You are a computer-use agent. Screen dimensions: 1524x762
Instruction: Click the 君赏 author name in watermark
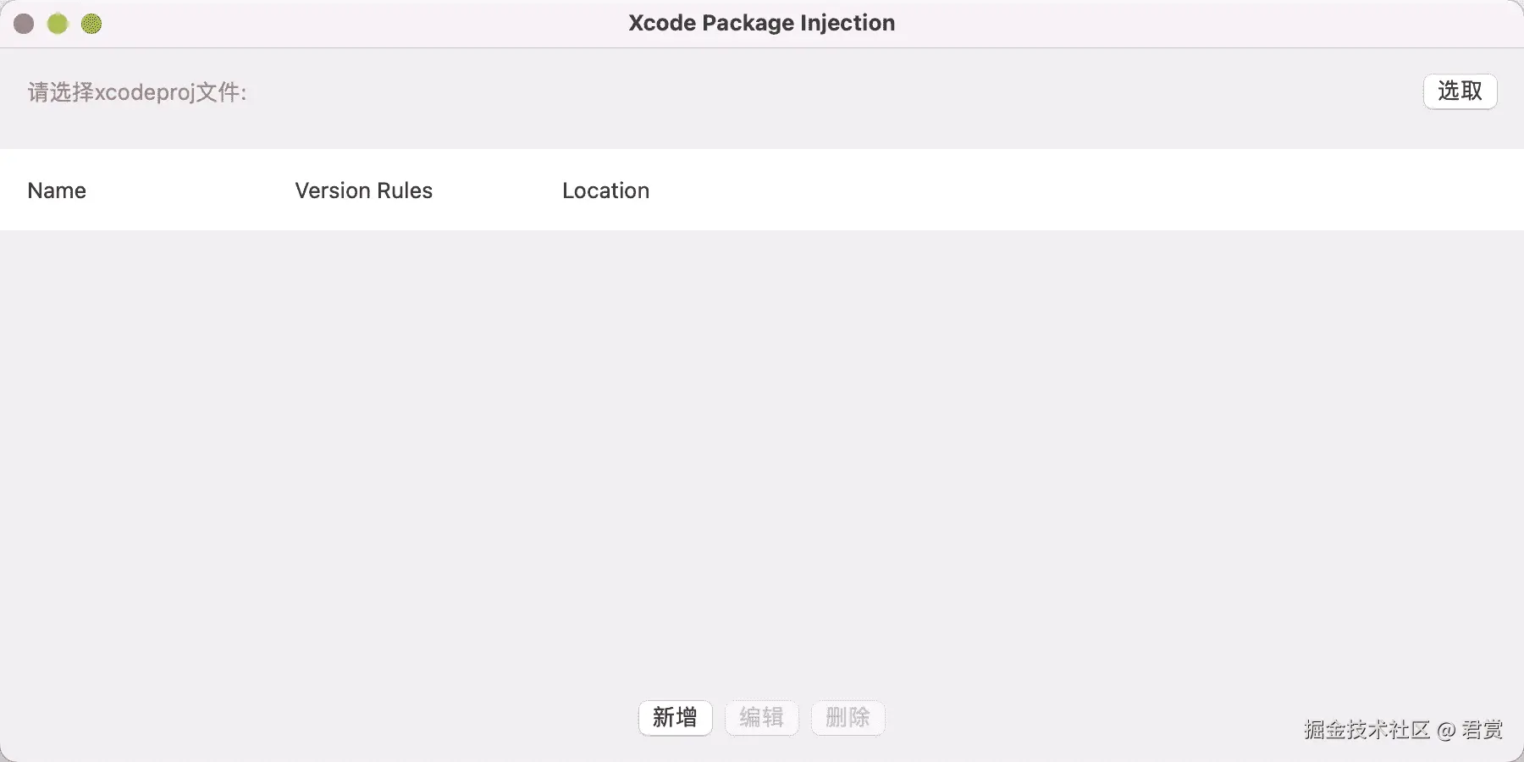(x=1482, y=730)
